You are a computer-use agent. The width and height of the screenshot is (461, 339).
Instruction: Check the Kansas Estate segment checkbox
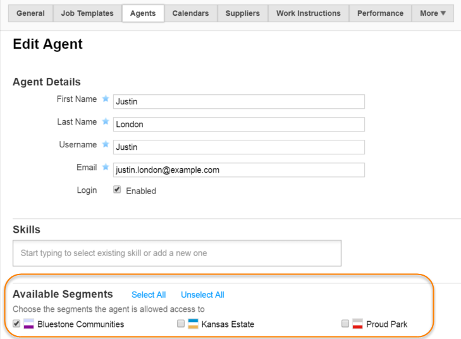[x=181, y=324]
